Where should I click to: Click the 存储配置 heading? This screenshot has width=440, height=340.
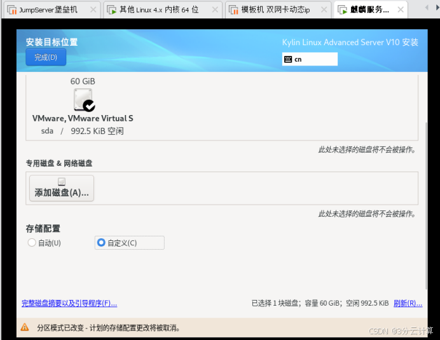[43, 228]
